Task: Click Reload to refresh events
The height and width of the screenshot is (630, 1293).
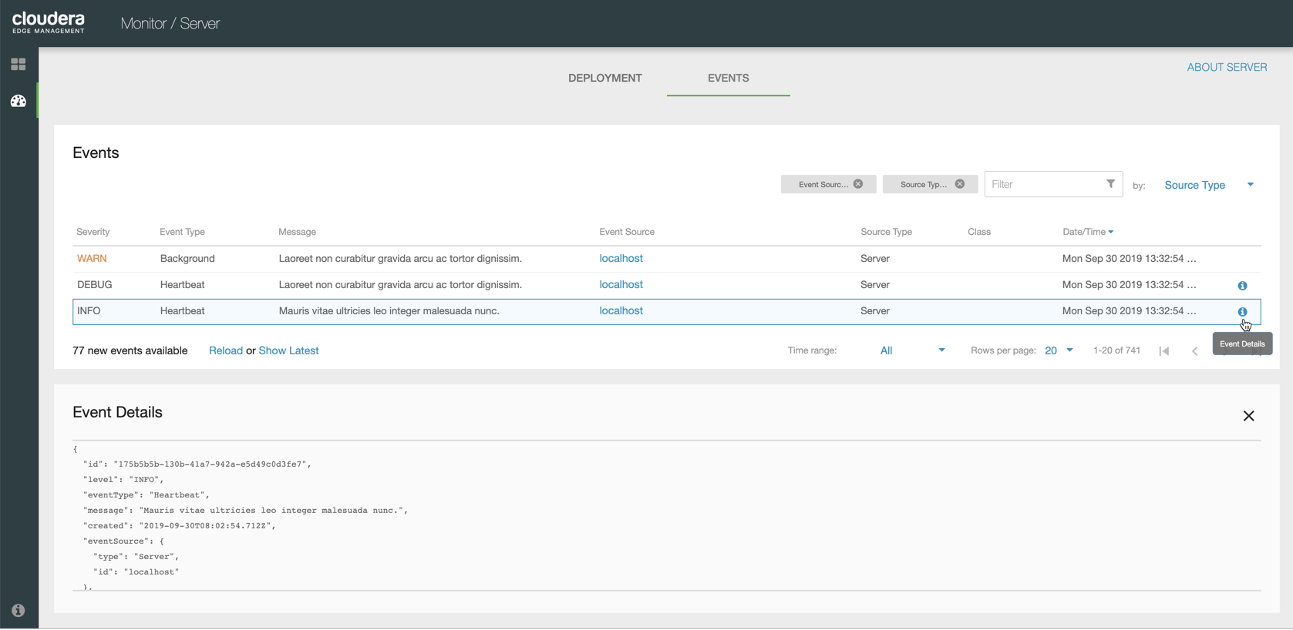Action: coord(225,350)
